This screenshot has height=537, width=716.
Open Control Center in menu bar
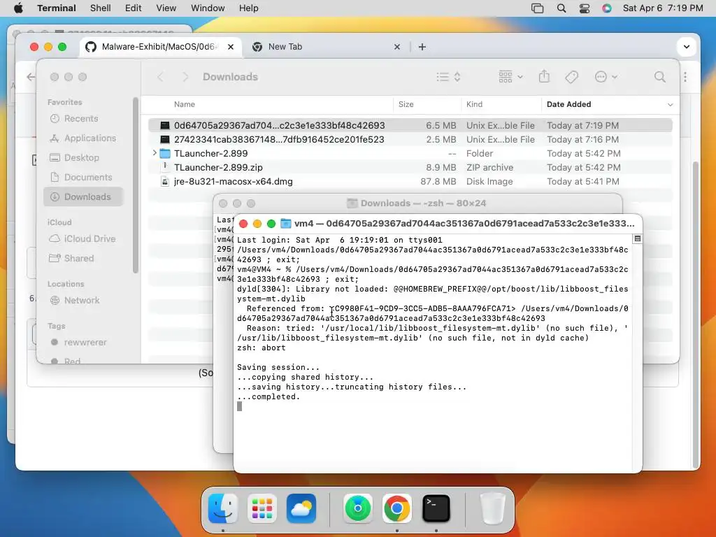(x=584, y=8)
